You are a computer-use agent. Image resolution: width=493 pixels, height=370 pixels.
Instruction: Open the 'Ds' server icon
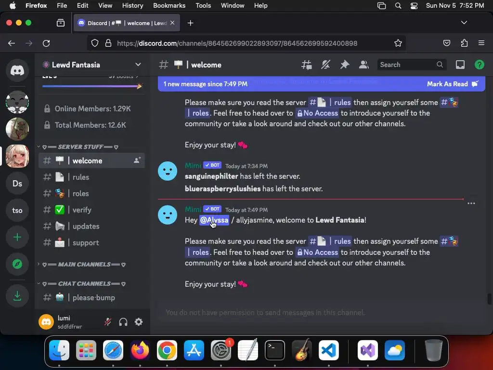tap(17, 183)
